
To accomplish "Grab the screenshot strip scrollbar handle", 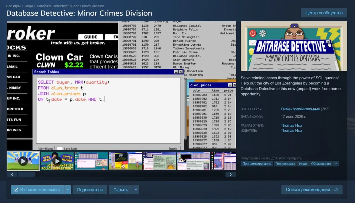I will coord(26,175).
